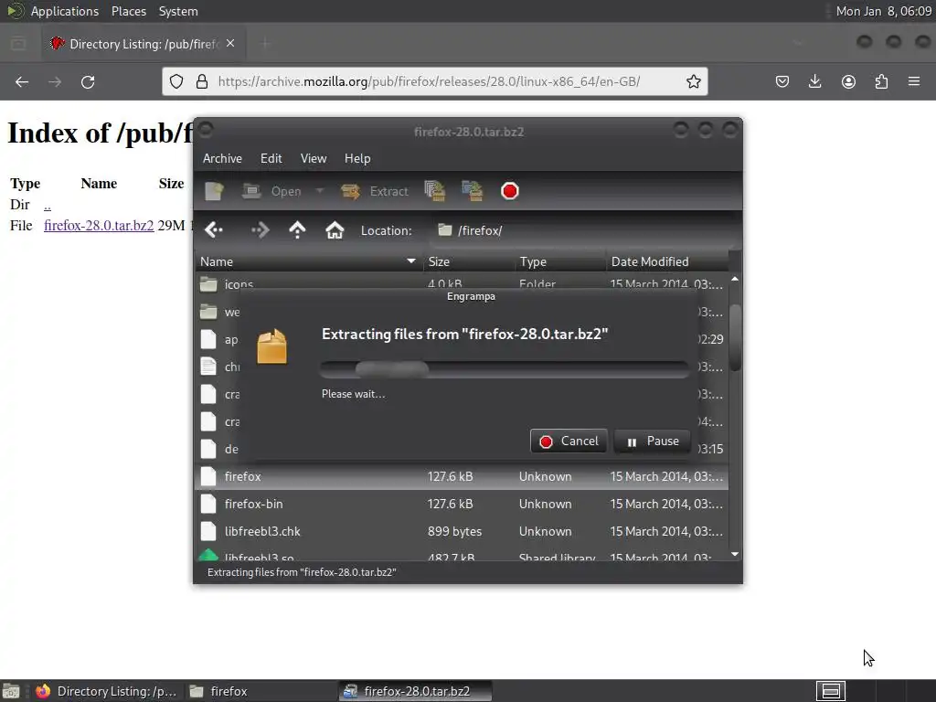Image resolution: width=936 pixels, height=702 pixels.
Task: Go up one level in archive
Action: tap(297, 229)
